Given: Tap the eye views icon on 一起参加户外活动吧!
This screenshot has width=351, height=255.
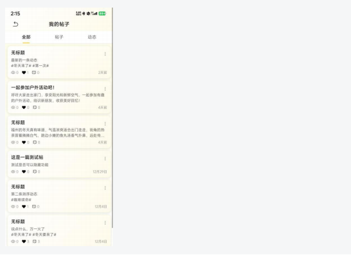Looking at the screenshot, I should [x=13, y=108].
